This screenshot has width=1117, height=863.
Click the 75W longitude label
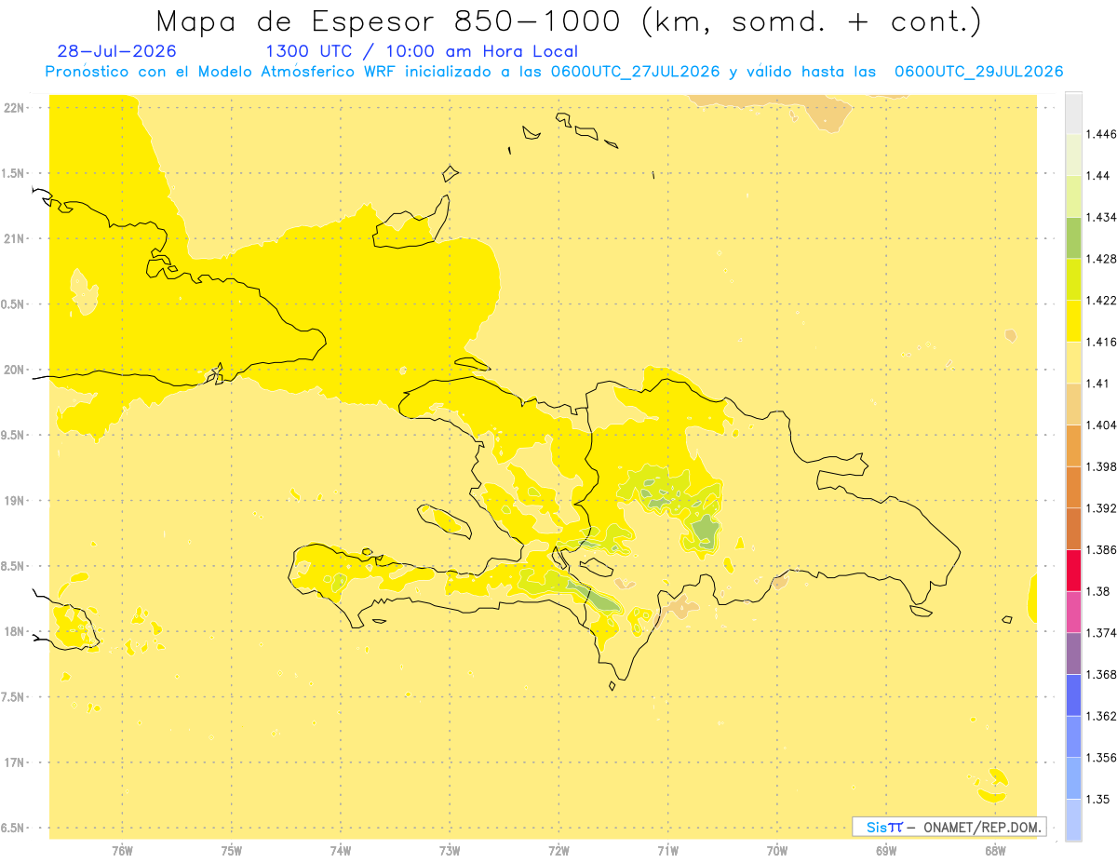click(x=231, y=851)
